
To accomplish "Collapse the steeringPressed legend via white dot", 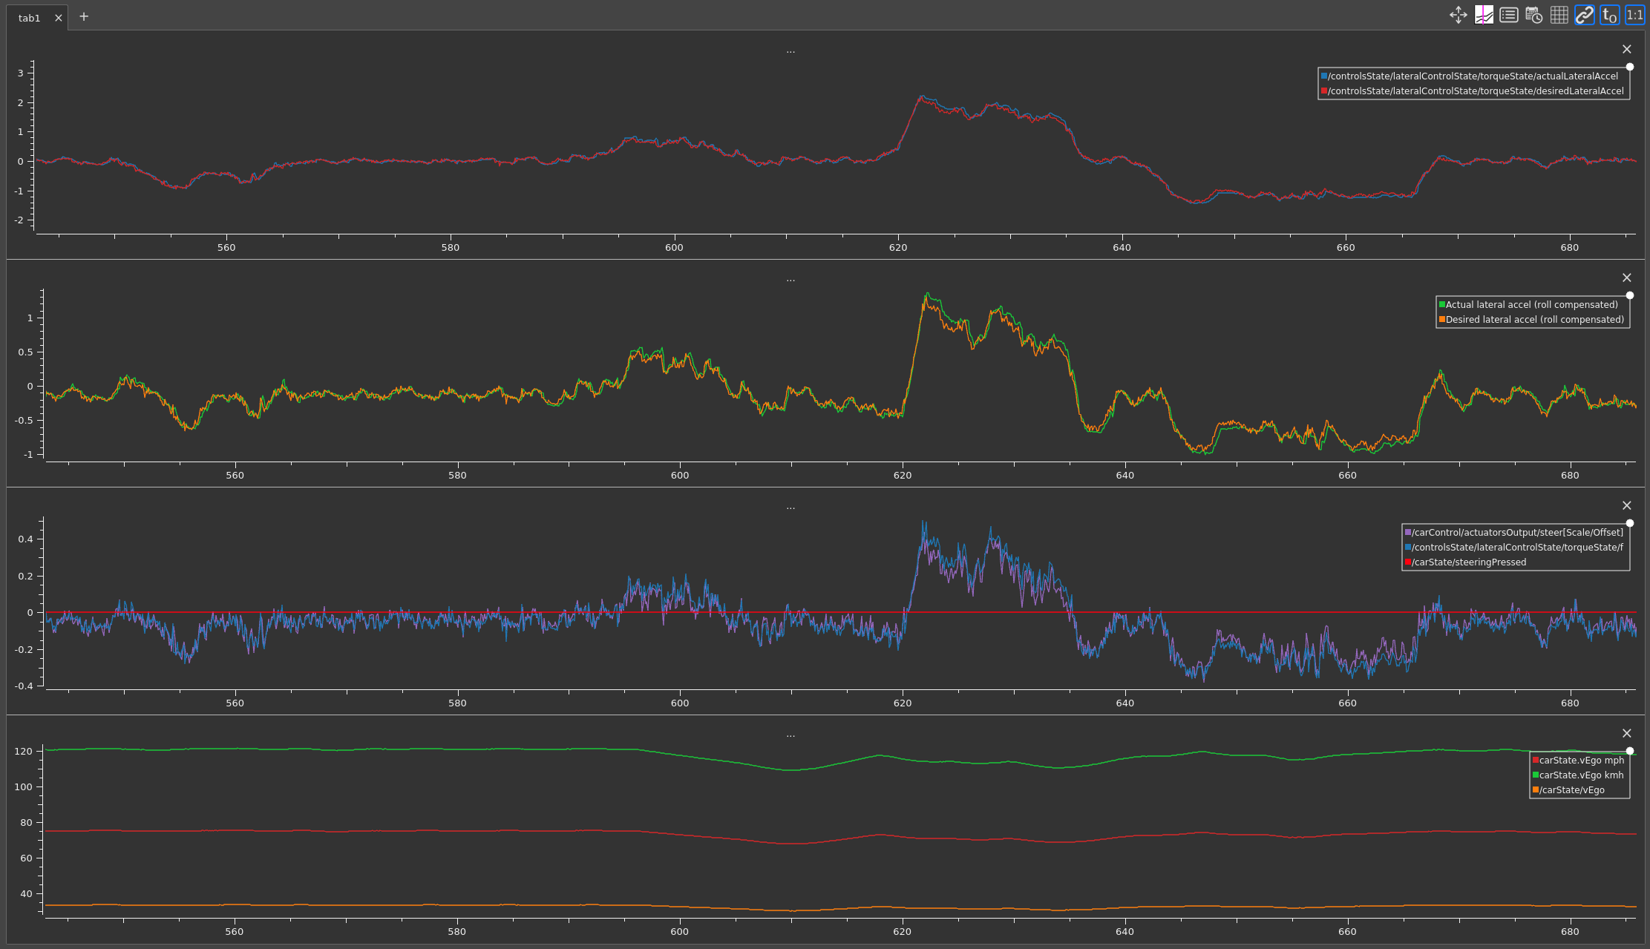I will pos(1630,523).
